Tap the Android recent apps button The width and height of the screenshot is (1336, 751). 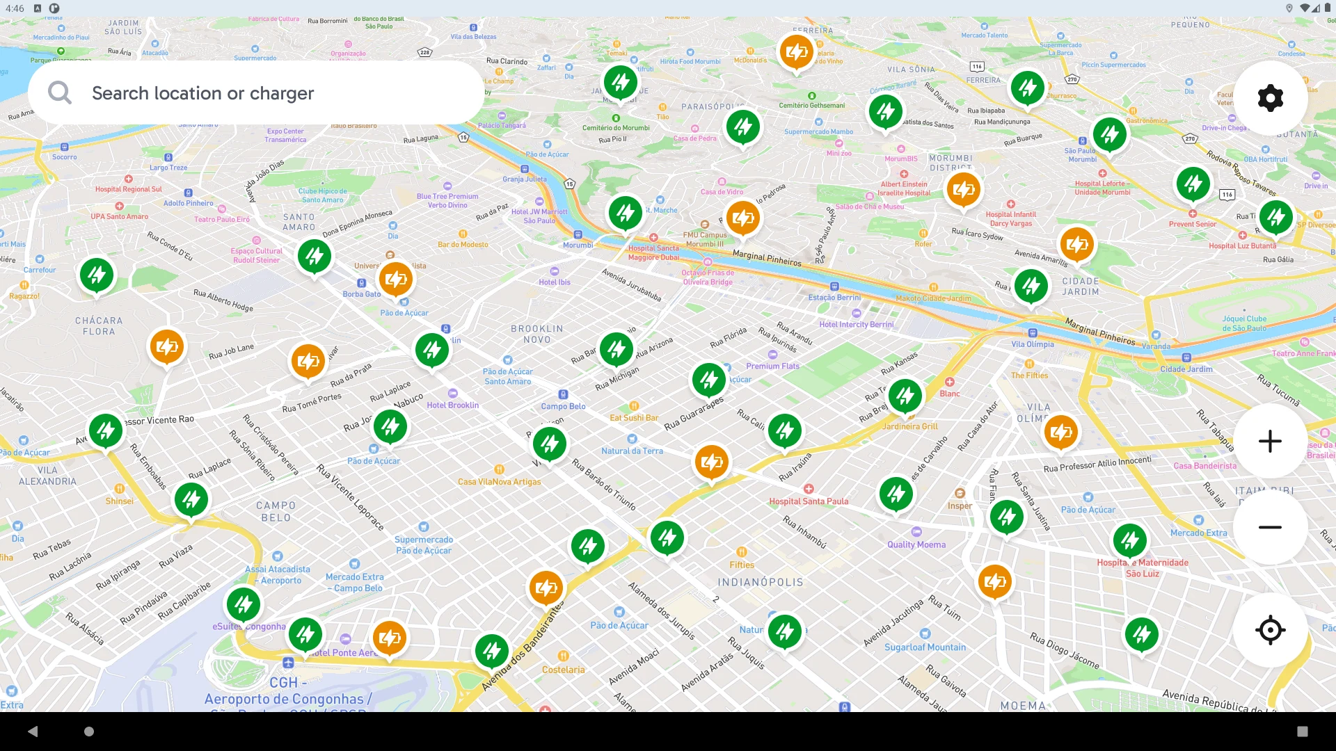point(1303,732)
